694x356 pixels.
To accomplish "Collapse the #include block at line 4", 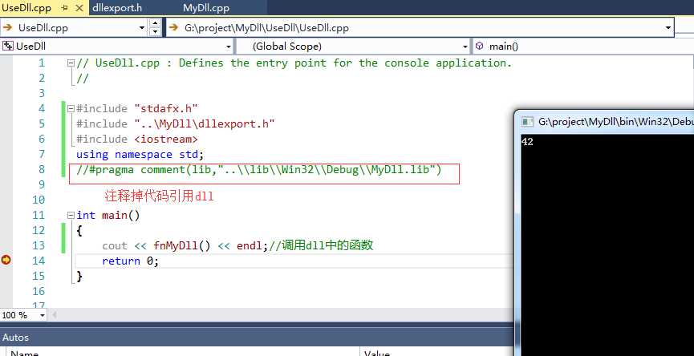I will 71,108.
